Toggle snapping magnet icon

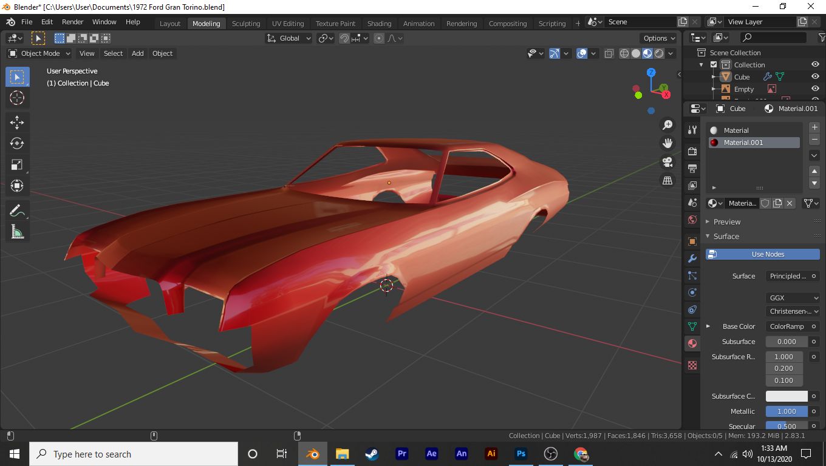pyautogui.click(x=344, y=38)
